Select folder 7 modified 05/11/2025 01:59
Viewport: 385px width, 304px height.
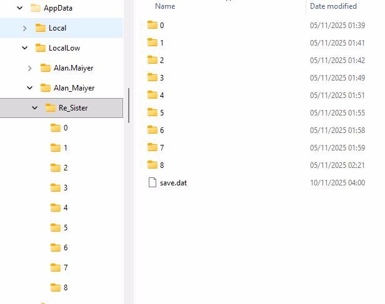[x=161, y=147]
